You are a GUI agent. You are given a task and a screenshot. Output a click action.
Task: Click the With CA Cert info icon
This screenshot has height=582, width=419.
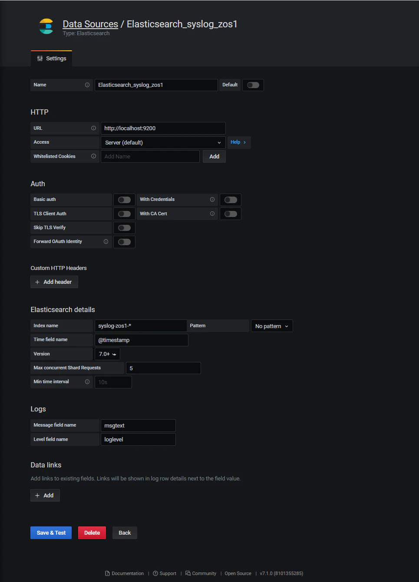(x=212, y=214)
